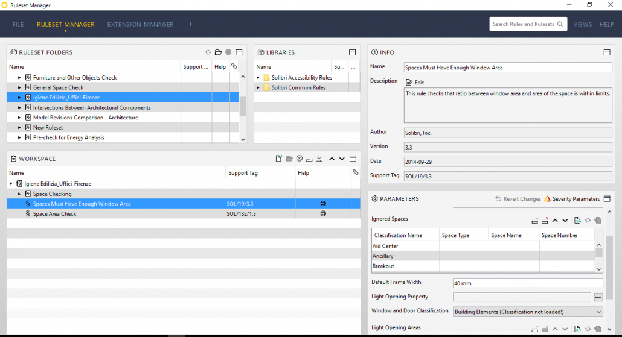Maximize the Parameters panel

[607, 198]
